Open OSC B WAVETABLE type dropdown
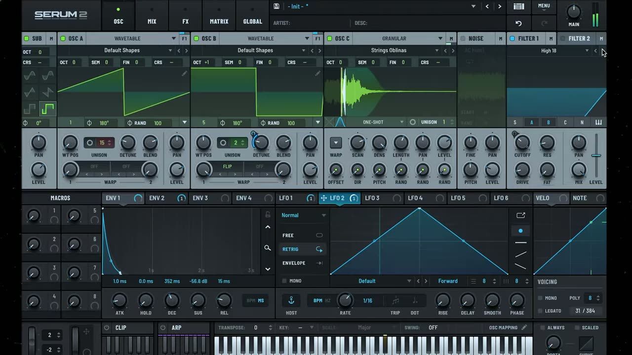Viewport: 632px width, 355px height. (265, 38)
